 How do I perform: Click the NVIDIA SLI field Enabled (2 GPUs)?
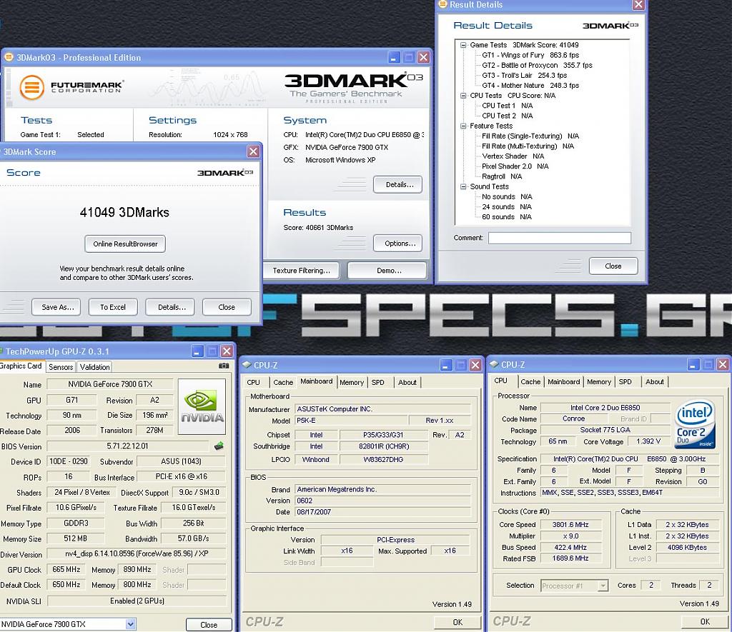pyautogui.click(x=137, y=601)
